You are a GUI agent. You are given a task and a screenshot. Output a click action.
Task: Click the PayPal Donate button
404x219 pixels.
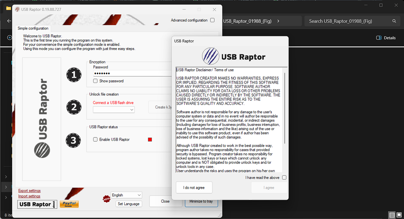pyautogui.click(x=69, y=204)
